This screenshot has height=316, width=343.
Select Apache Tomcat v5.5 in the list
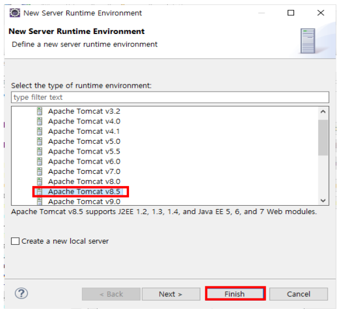[x=84, y=151]
